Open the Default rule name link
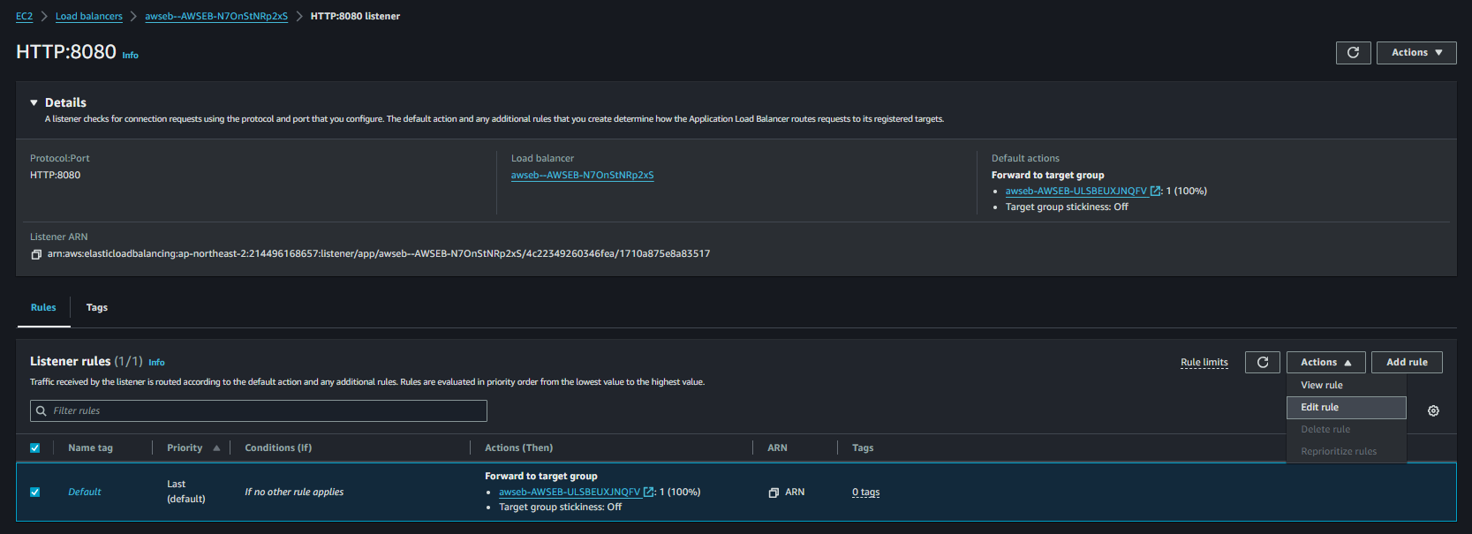This screenshot has height=534, width=1472. [x=85, y=492]
